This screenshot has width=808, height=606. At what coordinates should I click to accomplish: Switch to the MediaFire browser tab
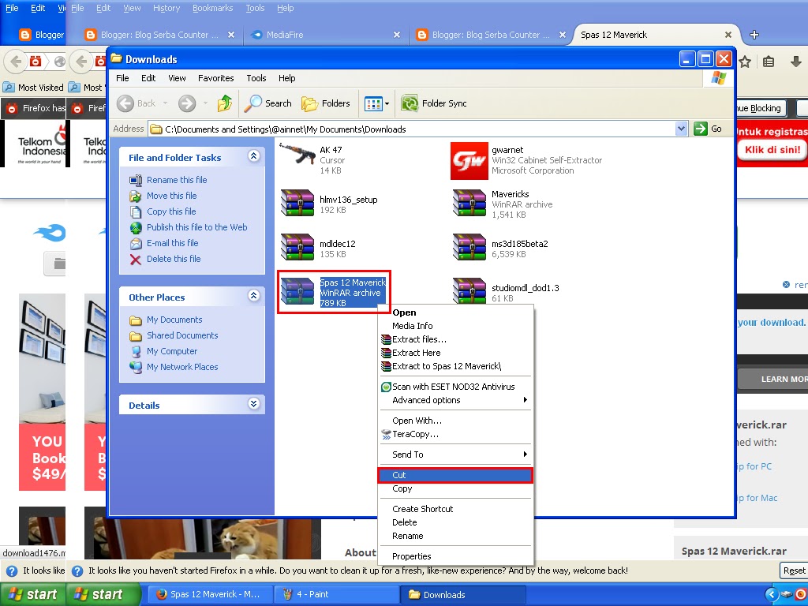tap(325, 35)
